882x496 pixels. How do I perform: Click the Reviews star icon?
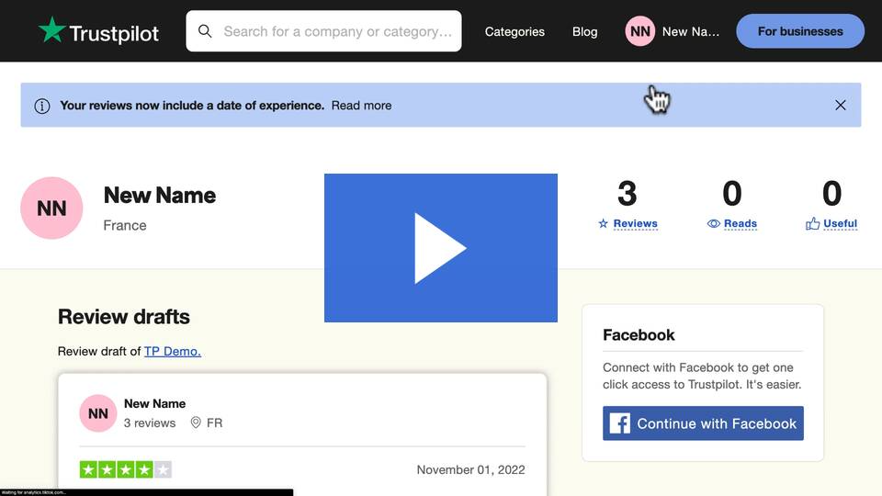[604, 224]
